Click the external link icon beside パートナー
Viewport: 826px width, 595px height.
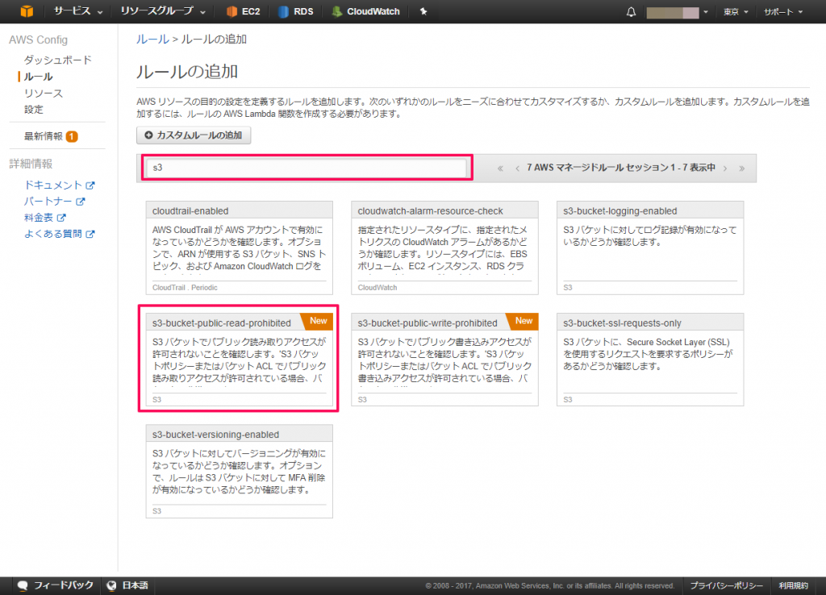tap(80, 202)
